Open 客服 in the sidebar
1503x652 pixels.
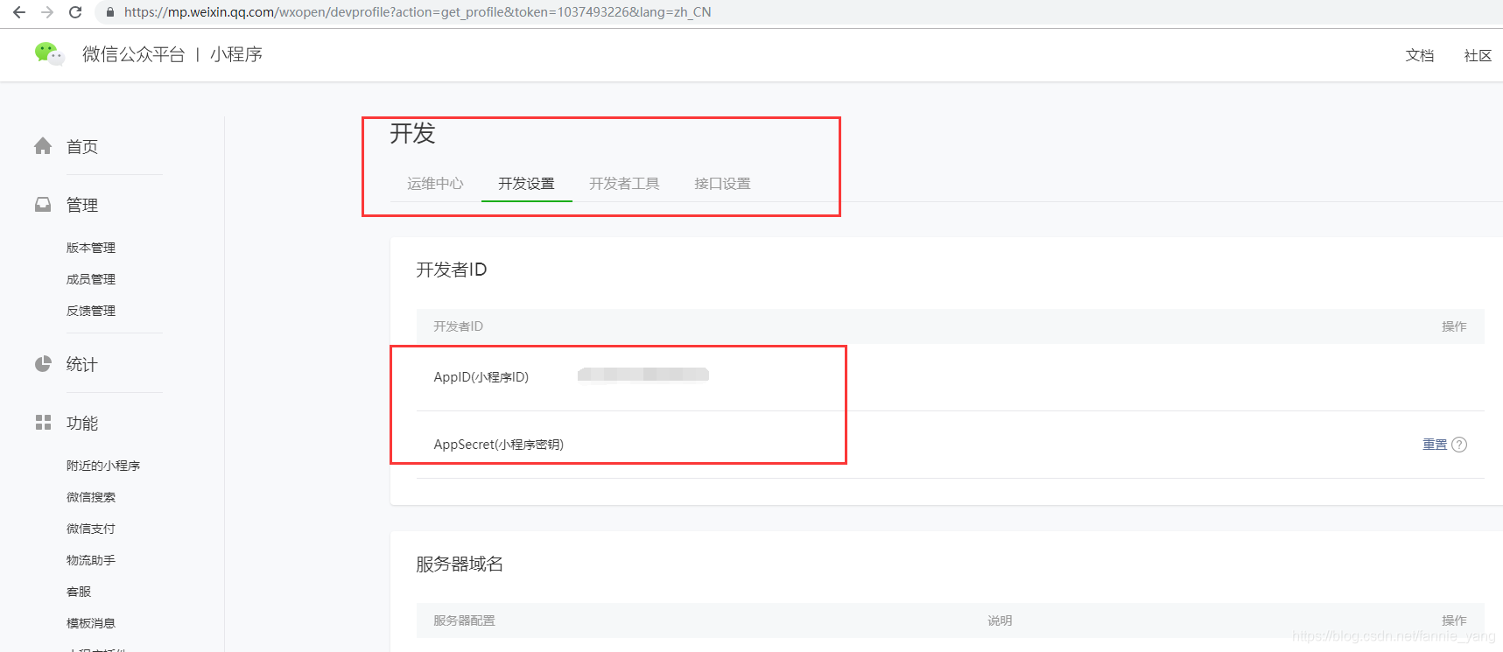click(x=79, y=592)
